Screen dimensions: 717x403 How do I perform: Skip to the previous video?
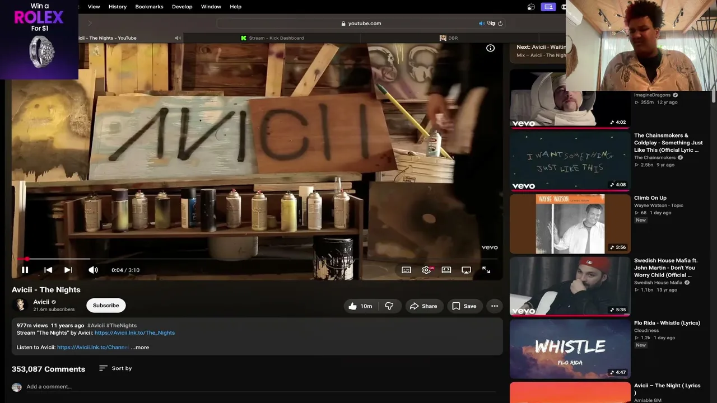[x=48, y=270]
